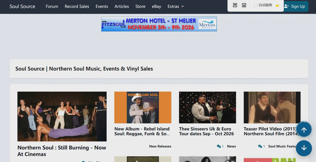
Task: Select eBay in the navigation bar
Action: (156, 7)
